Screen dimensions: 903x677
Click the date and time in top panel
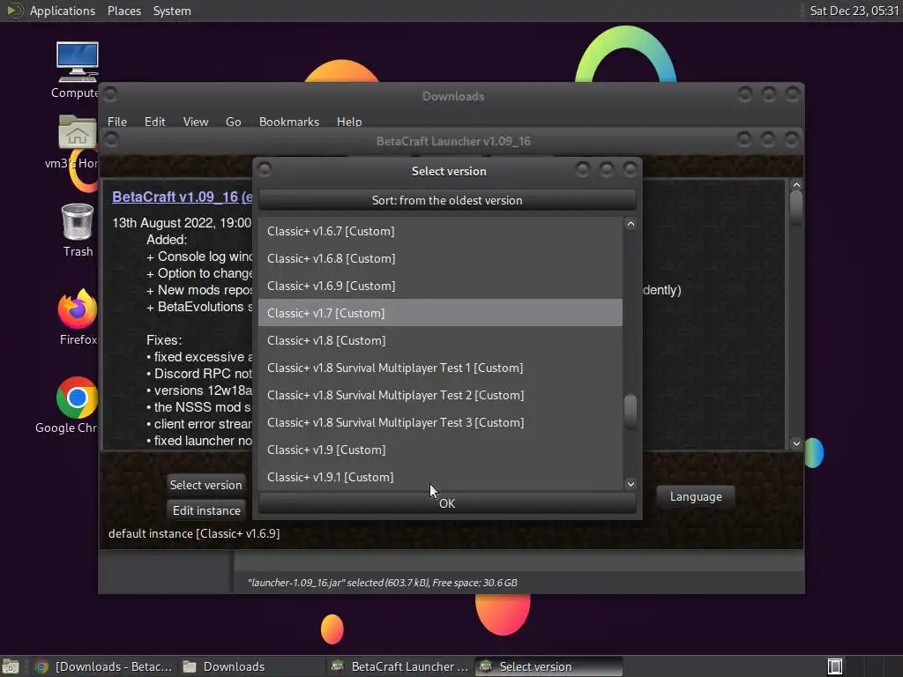tap(854, 11)
